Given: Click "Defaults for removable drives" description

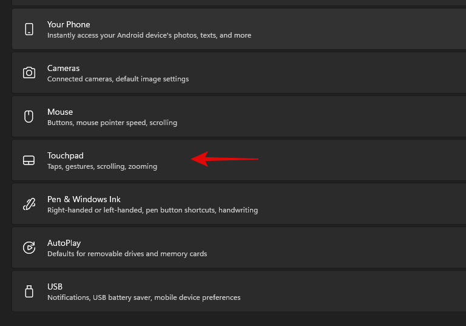Looking at the screenshot, I should click(127, 254).
